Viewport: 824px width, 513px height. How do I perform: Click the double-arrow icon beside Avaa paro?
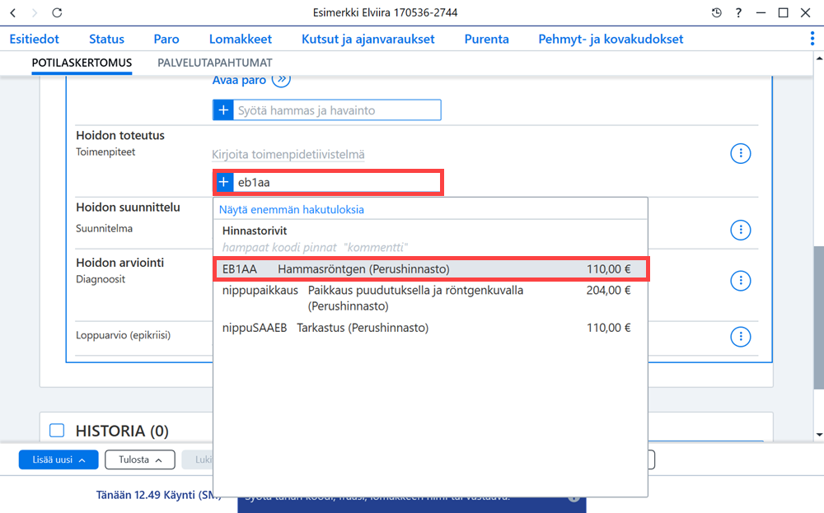(281, 80)
